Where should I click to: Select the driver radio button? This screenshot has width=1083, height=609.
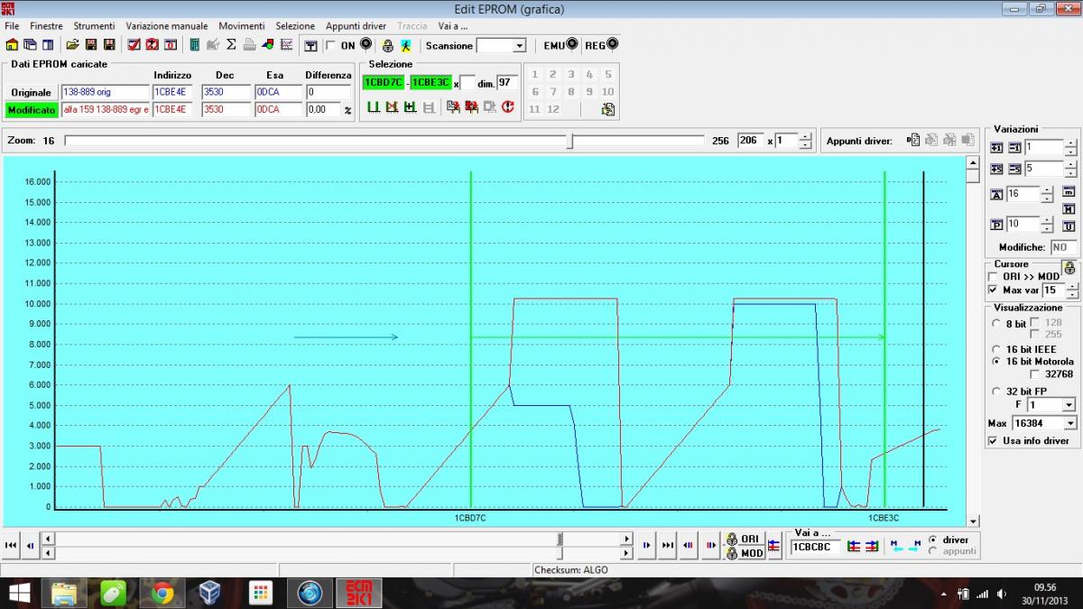[x=933, y=540]
